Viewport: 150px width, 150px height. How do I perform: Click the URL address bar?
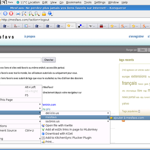[x=75, y=20]
